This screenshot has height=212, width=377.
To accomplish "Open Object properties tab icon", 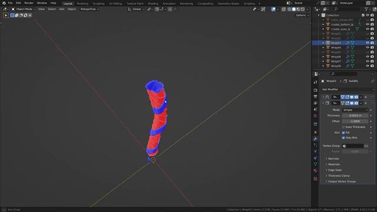I will pos(316,132).
